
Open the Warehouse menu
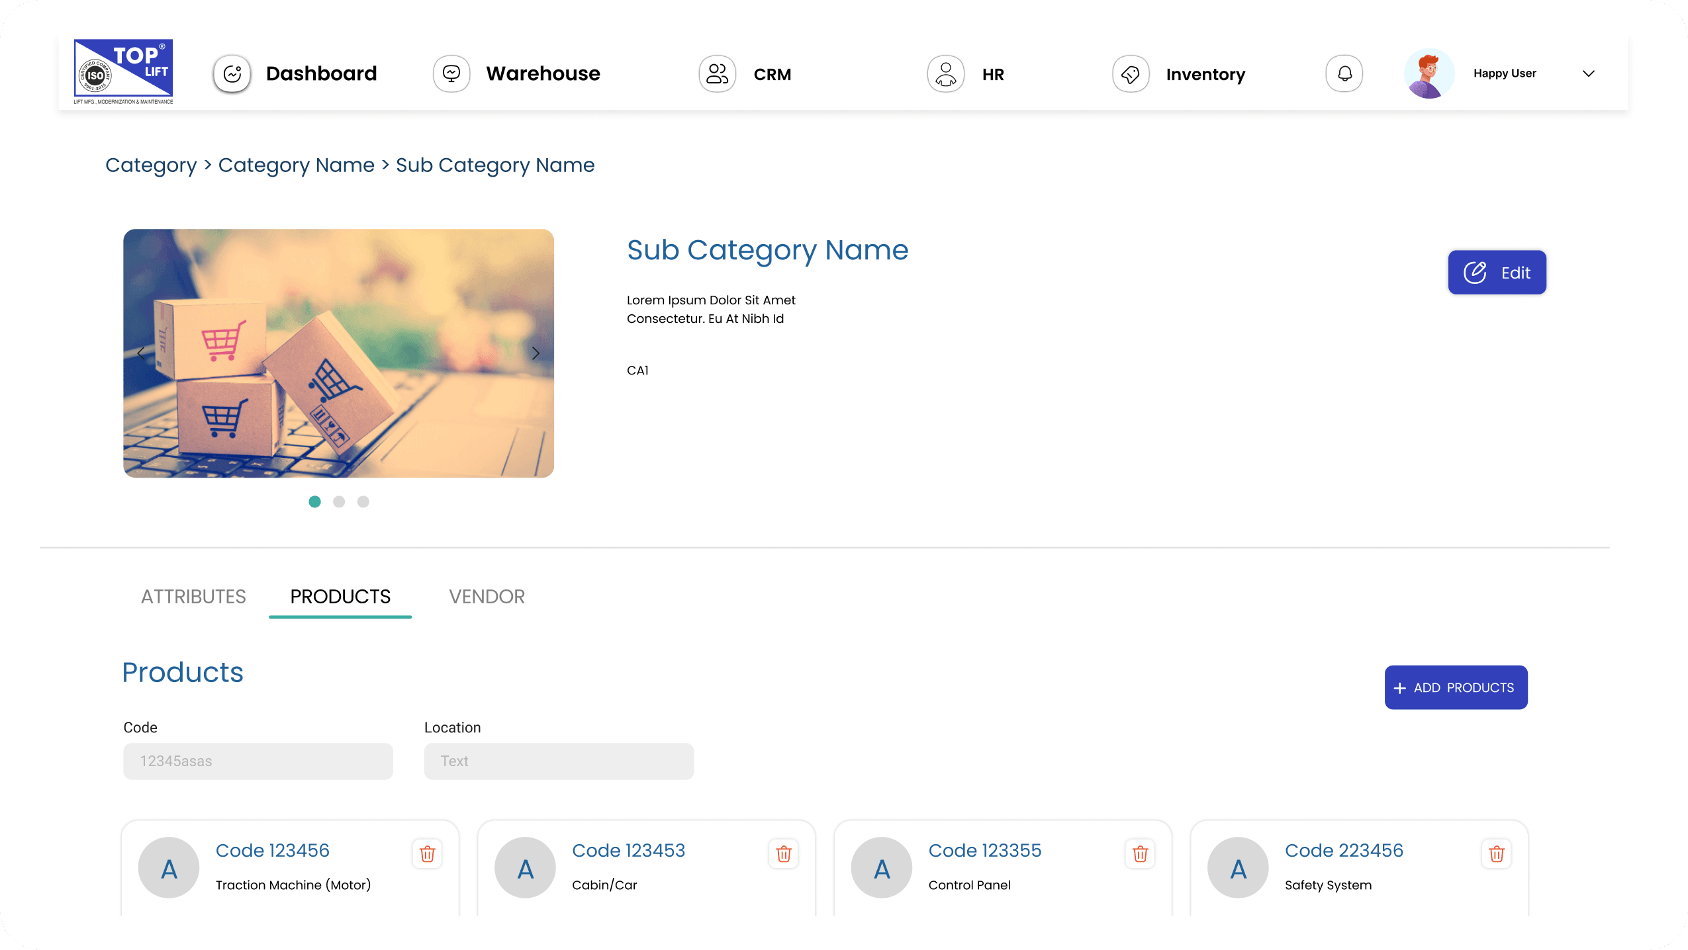tap(543, 73)
